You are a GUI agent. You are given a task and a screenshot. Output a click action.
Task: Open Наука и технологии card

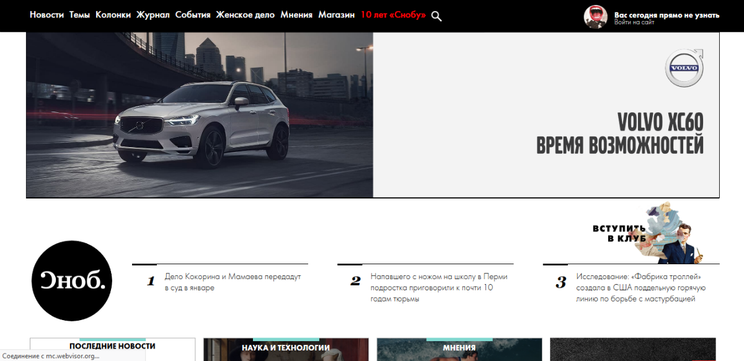pos(286,348)
